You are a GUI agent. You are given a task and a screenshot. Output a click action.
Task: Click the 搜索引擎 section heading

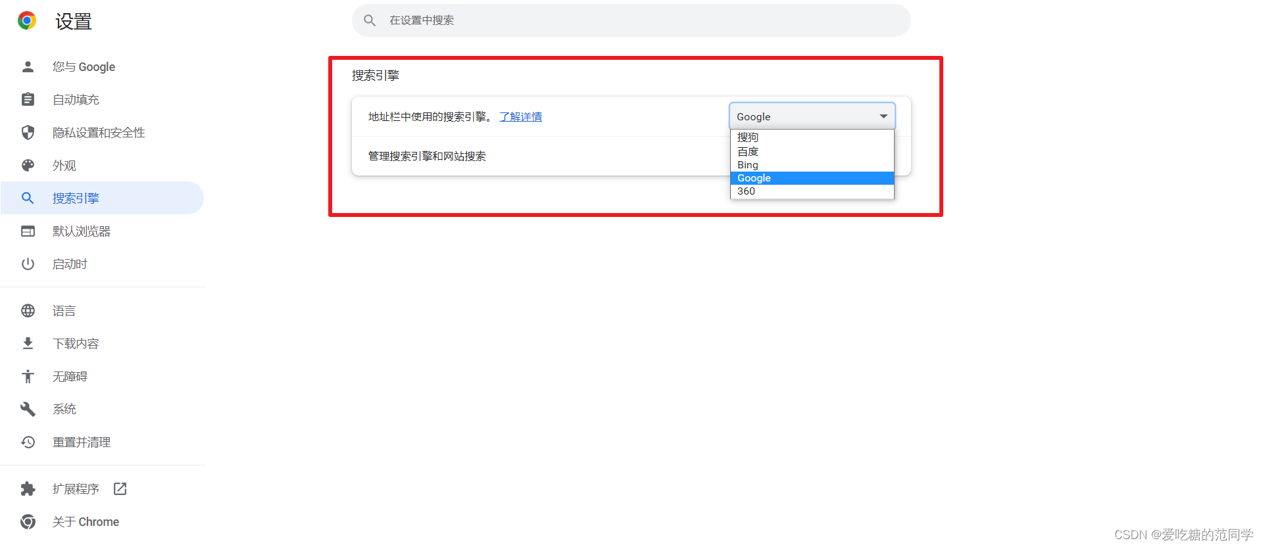(x=376, y=76)
